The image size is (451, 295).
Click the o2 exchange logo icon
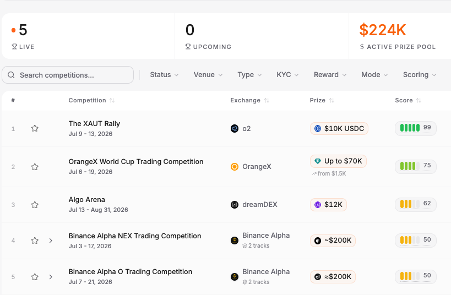coord(235,129)
